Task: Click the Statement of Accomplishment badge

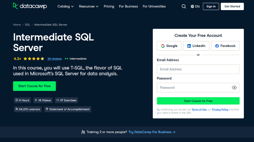Action: point(68,109)
